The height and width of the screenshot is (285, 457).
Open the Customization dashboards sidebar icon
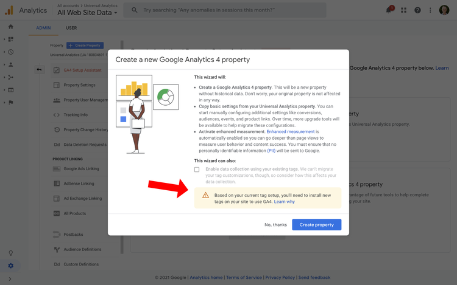(11, 39)
